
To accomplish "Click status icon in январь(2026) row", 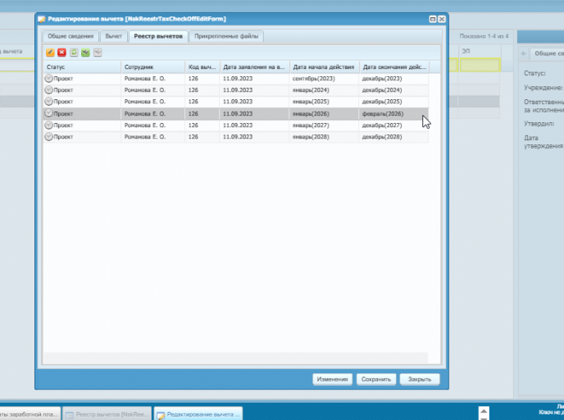I will click(48, 113).
